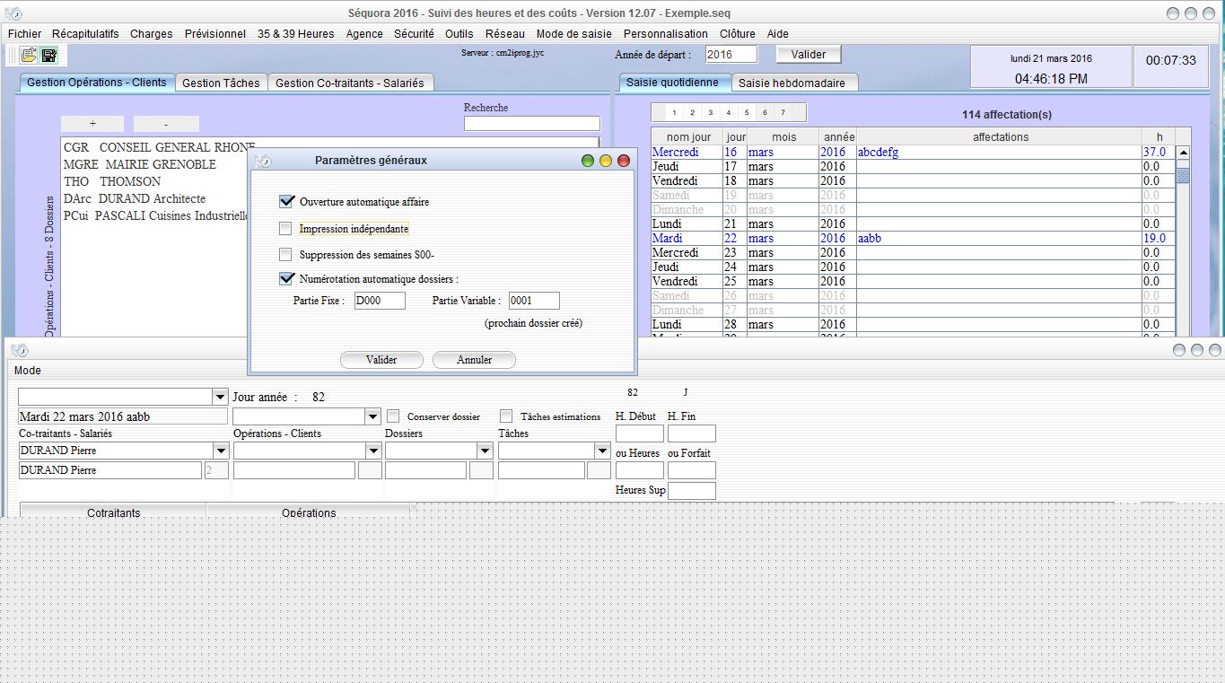Image resolution: width=1225 pixels, height=683 pixels.
Task: Click the open file folder icon
Action: (x=26, y=55)
